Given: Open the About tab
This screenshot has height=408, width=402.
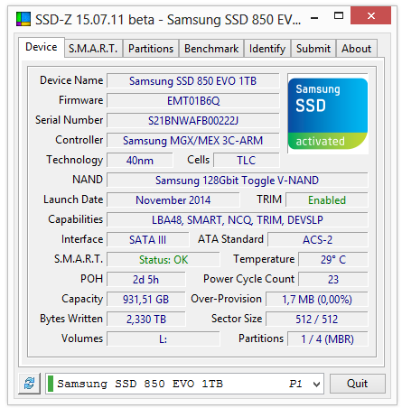Looking at the screenshot, I should point(357,49).
